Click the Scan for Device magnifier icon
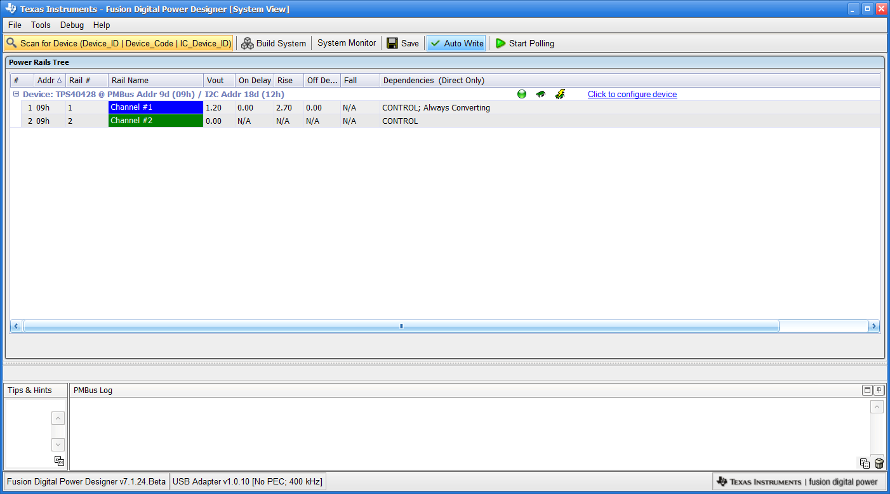Image resolution: width=890 pixels, height=494 pixels. click(x=11, y=43)
